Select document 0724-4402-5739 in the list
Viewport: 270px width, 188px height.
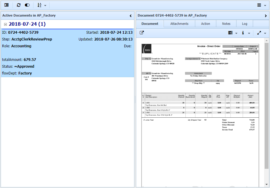tap(67, 53)
